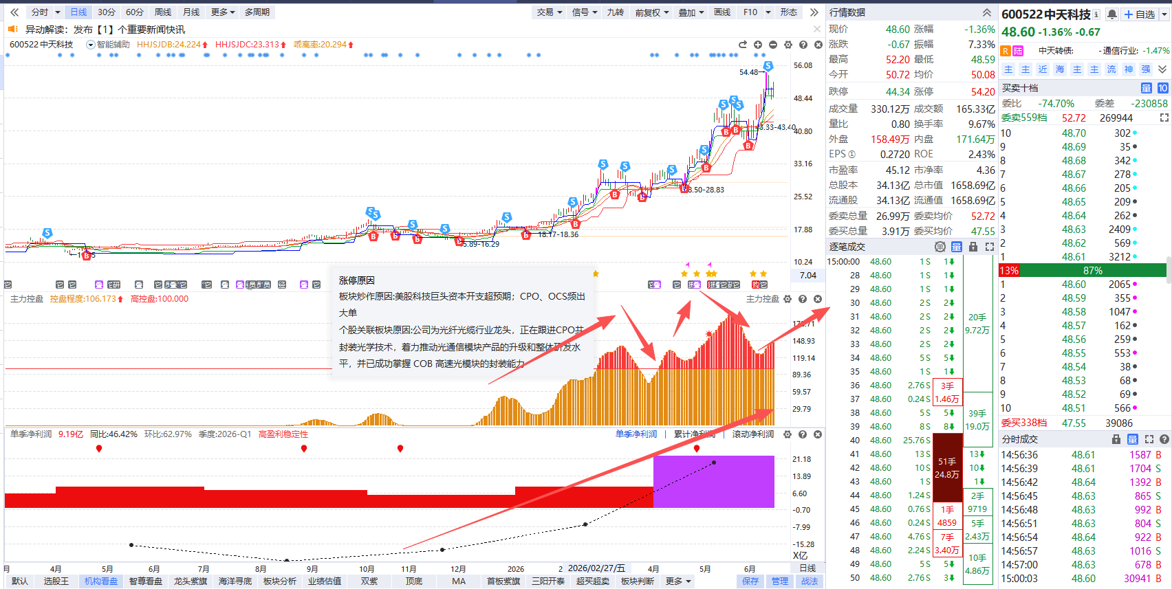
Task: Click the 13% / 87% buy-sell ratio bar
Action: click(x=1083, y=271)
